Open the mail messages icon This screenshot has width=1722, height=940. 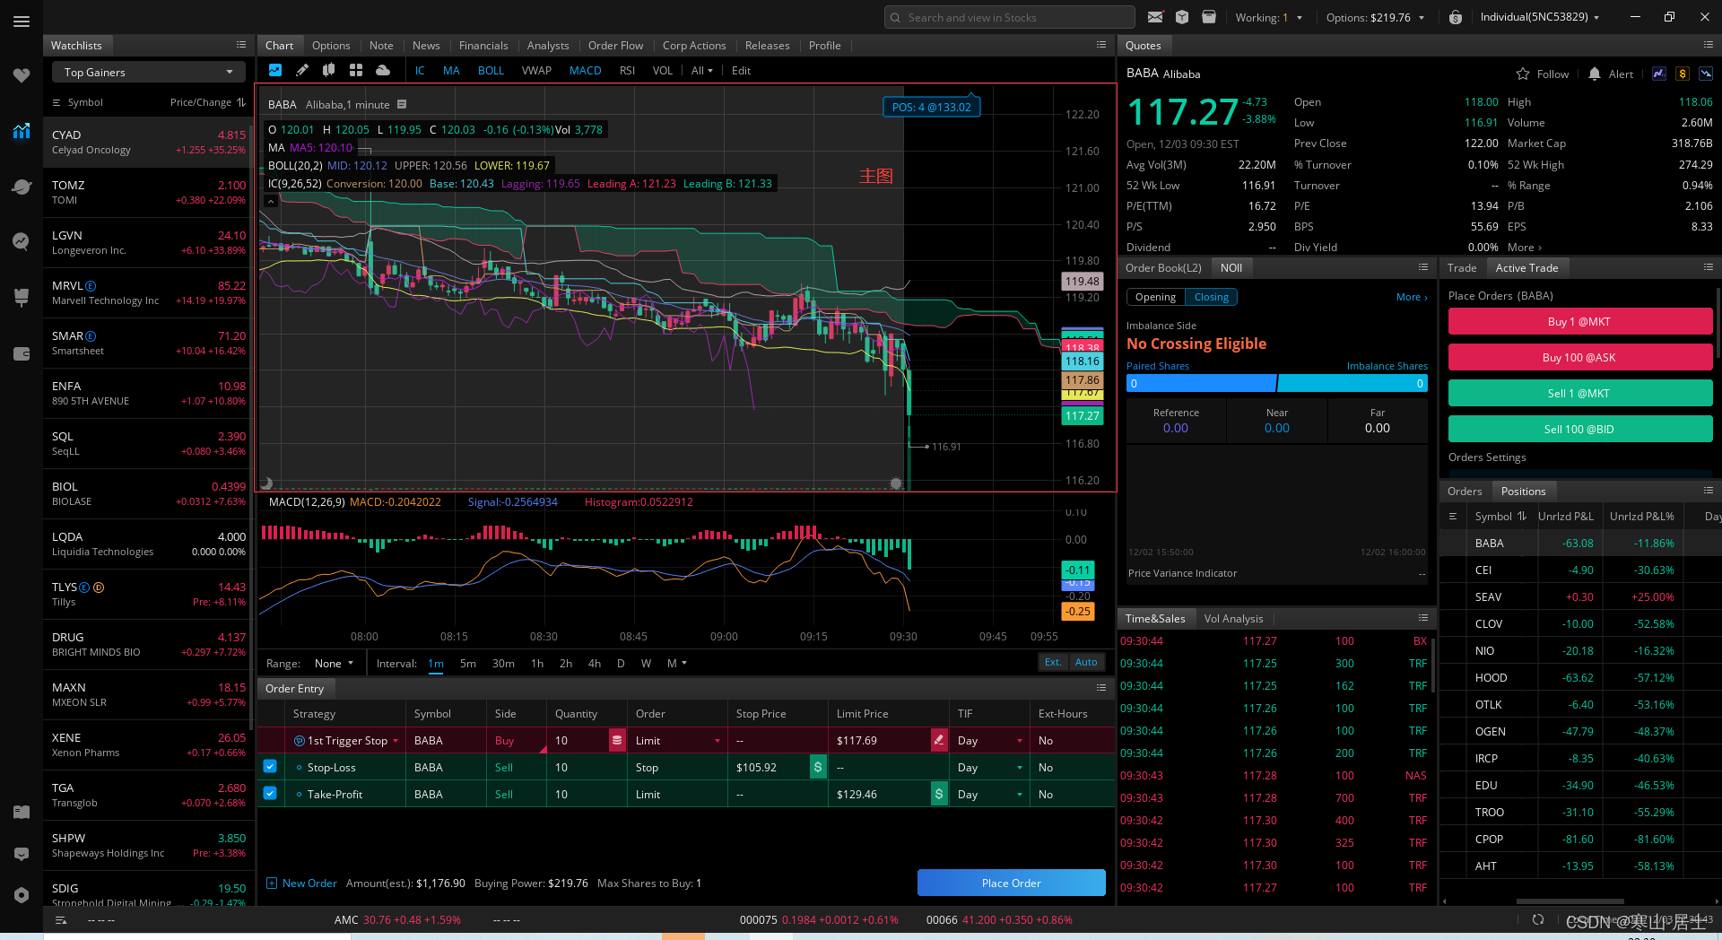(x=1155, y=17)
